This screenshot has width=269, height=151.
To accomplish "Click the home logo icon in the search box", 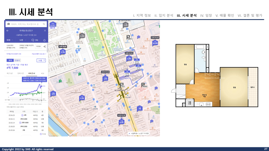I will 8,24.
